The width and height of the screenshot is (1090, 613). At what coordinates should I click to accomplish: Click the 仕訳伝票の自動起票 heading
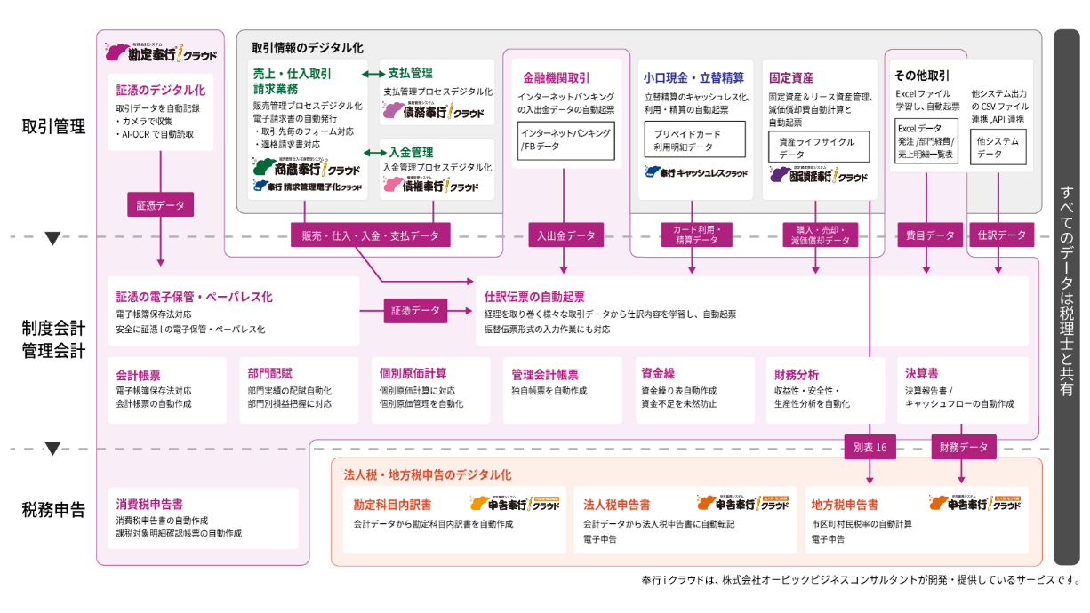tap(534, 297)
